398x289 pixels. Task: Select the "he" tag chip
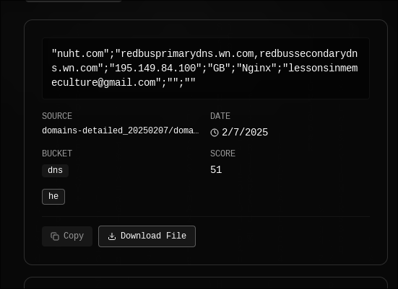point(53,197)
